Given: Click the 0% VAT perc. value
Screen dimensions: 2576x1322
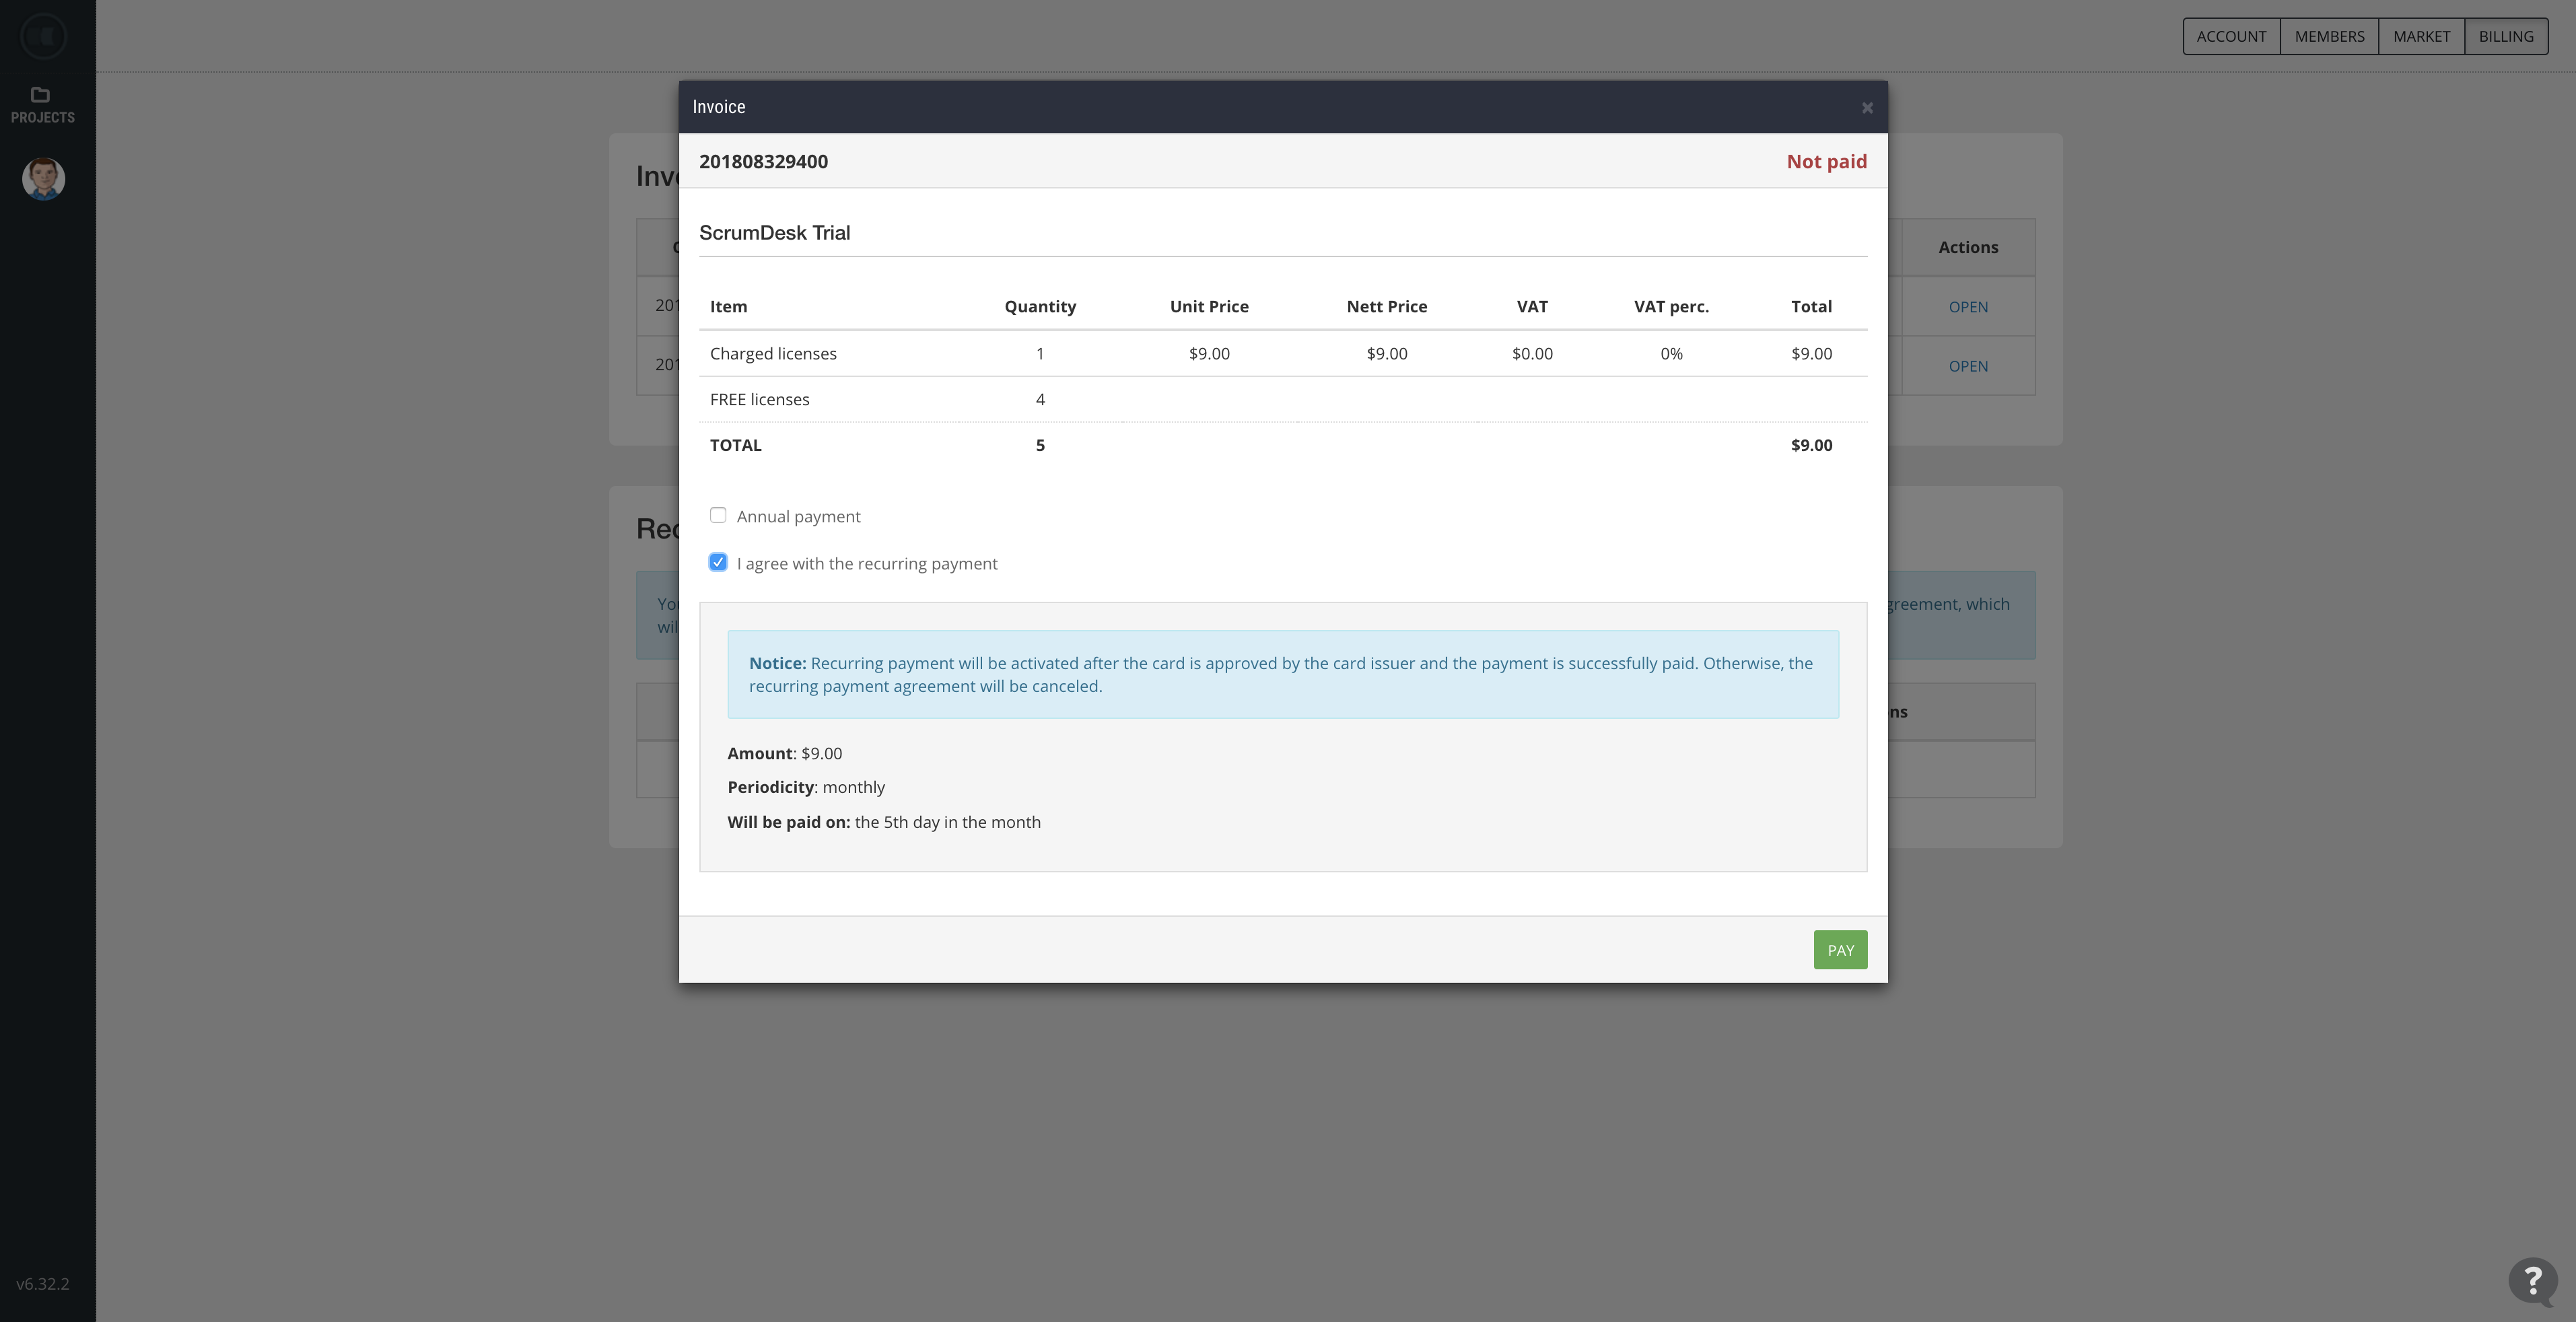Looking at the screenshot, I should click(1671, 354).
